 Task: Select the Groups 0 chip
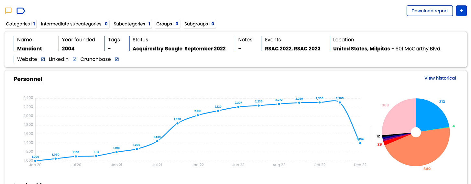[167, 24]
